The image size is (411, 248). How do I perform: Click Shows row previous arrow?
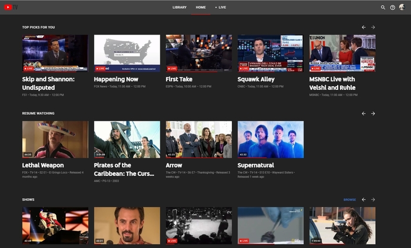pos(363,199)
